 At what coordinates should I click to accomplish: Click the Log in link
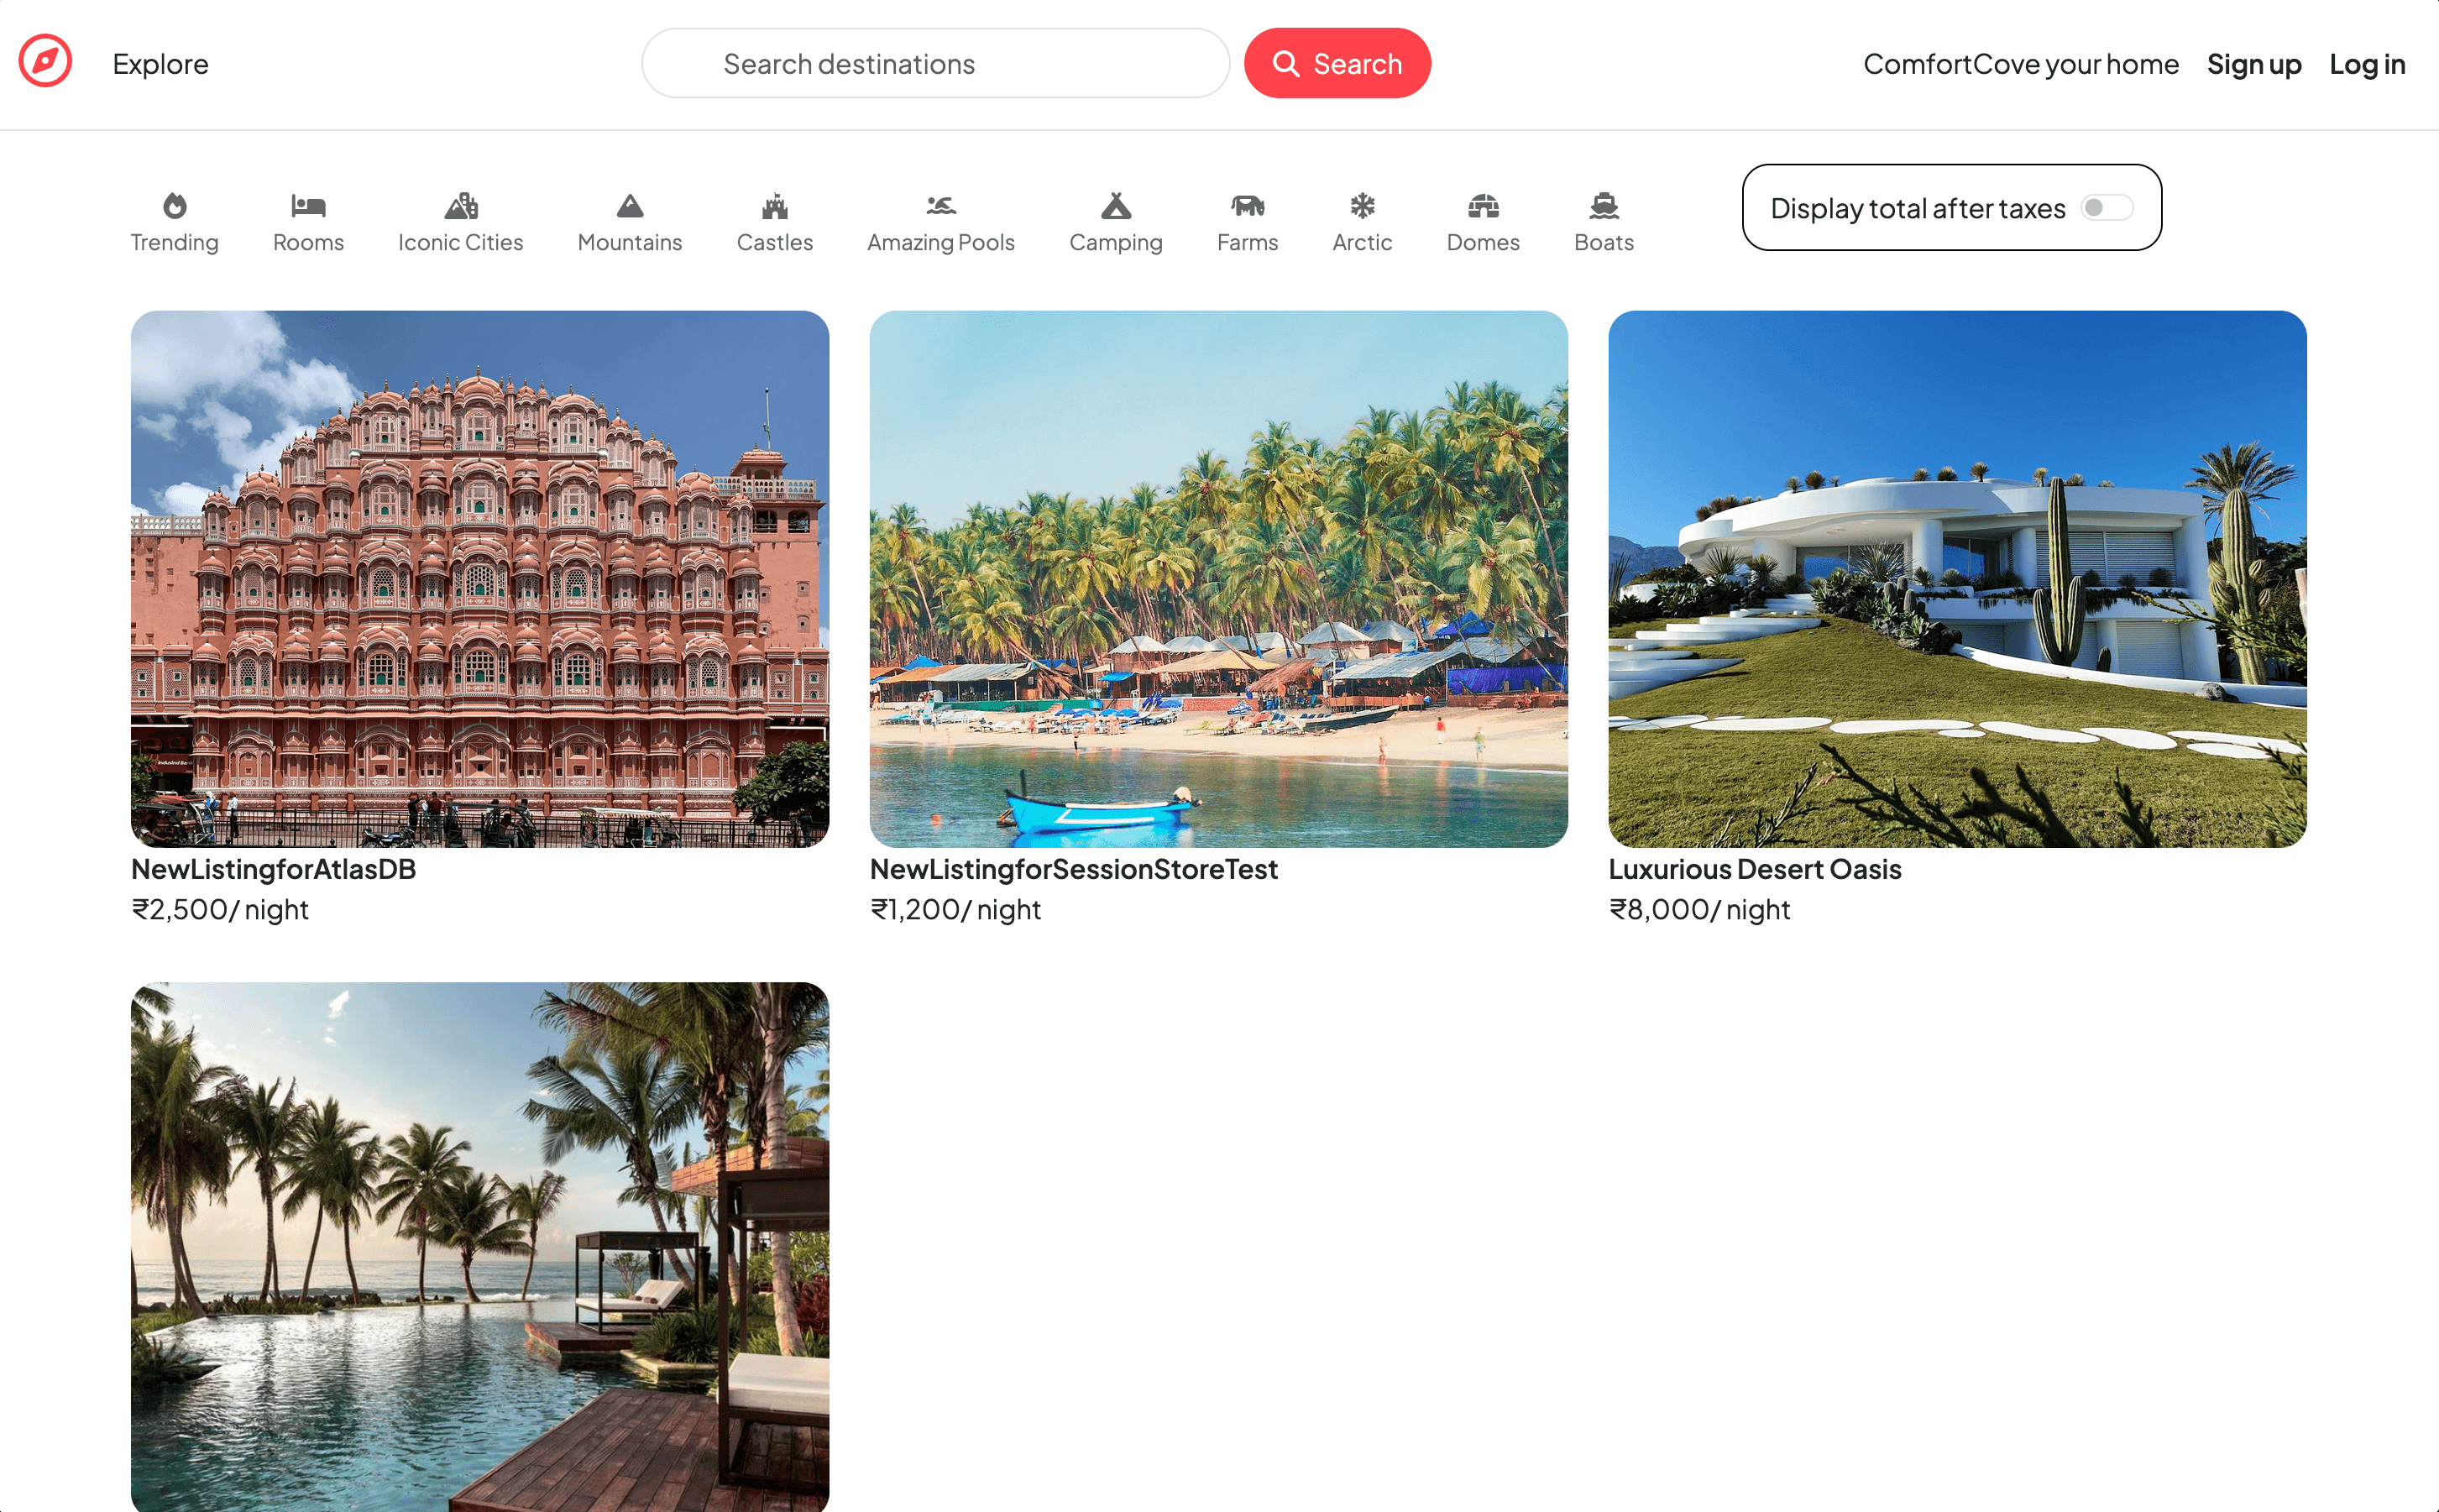(2367, 64)
